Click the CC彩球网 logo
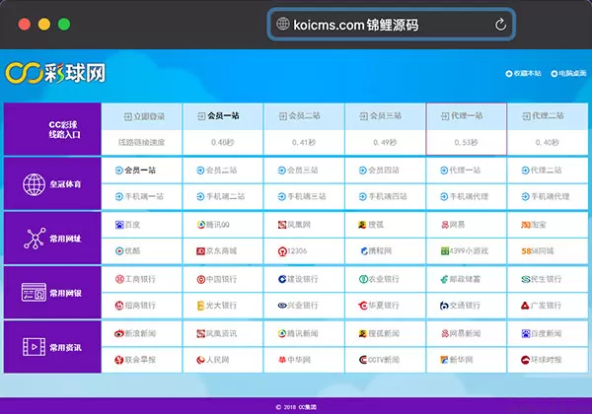Viewport: 592px width, 414px height. pyautogui.click(x=54, y=73)
